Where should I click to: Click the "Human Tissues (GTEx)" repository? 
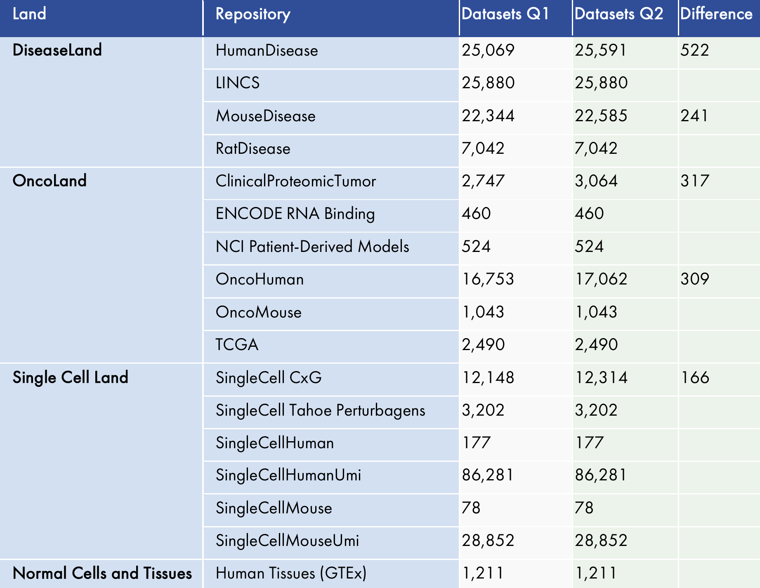pyautogui.click(x=291, y=574)
